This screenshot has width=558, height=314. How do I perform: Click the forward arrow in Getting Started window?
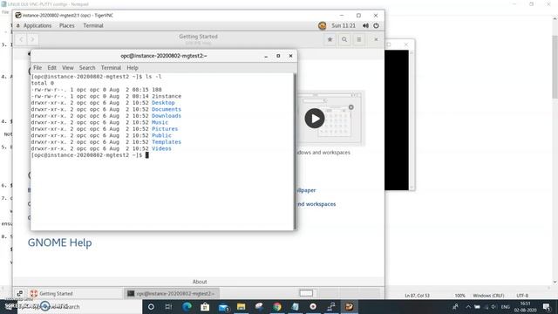(x=32, y=39)
